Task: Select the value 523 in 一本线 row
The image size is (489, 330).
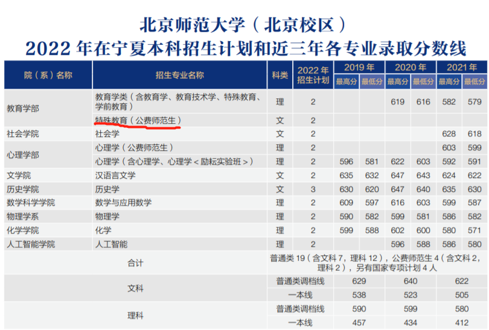Action: point(411,295)
